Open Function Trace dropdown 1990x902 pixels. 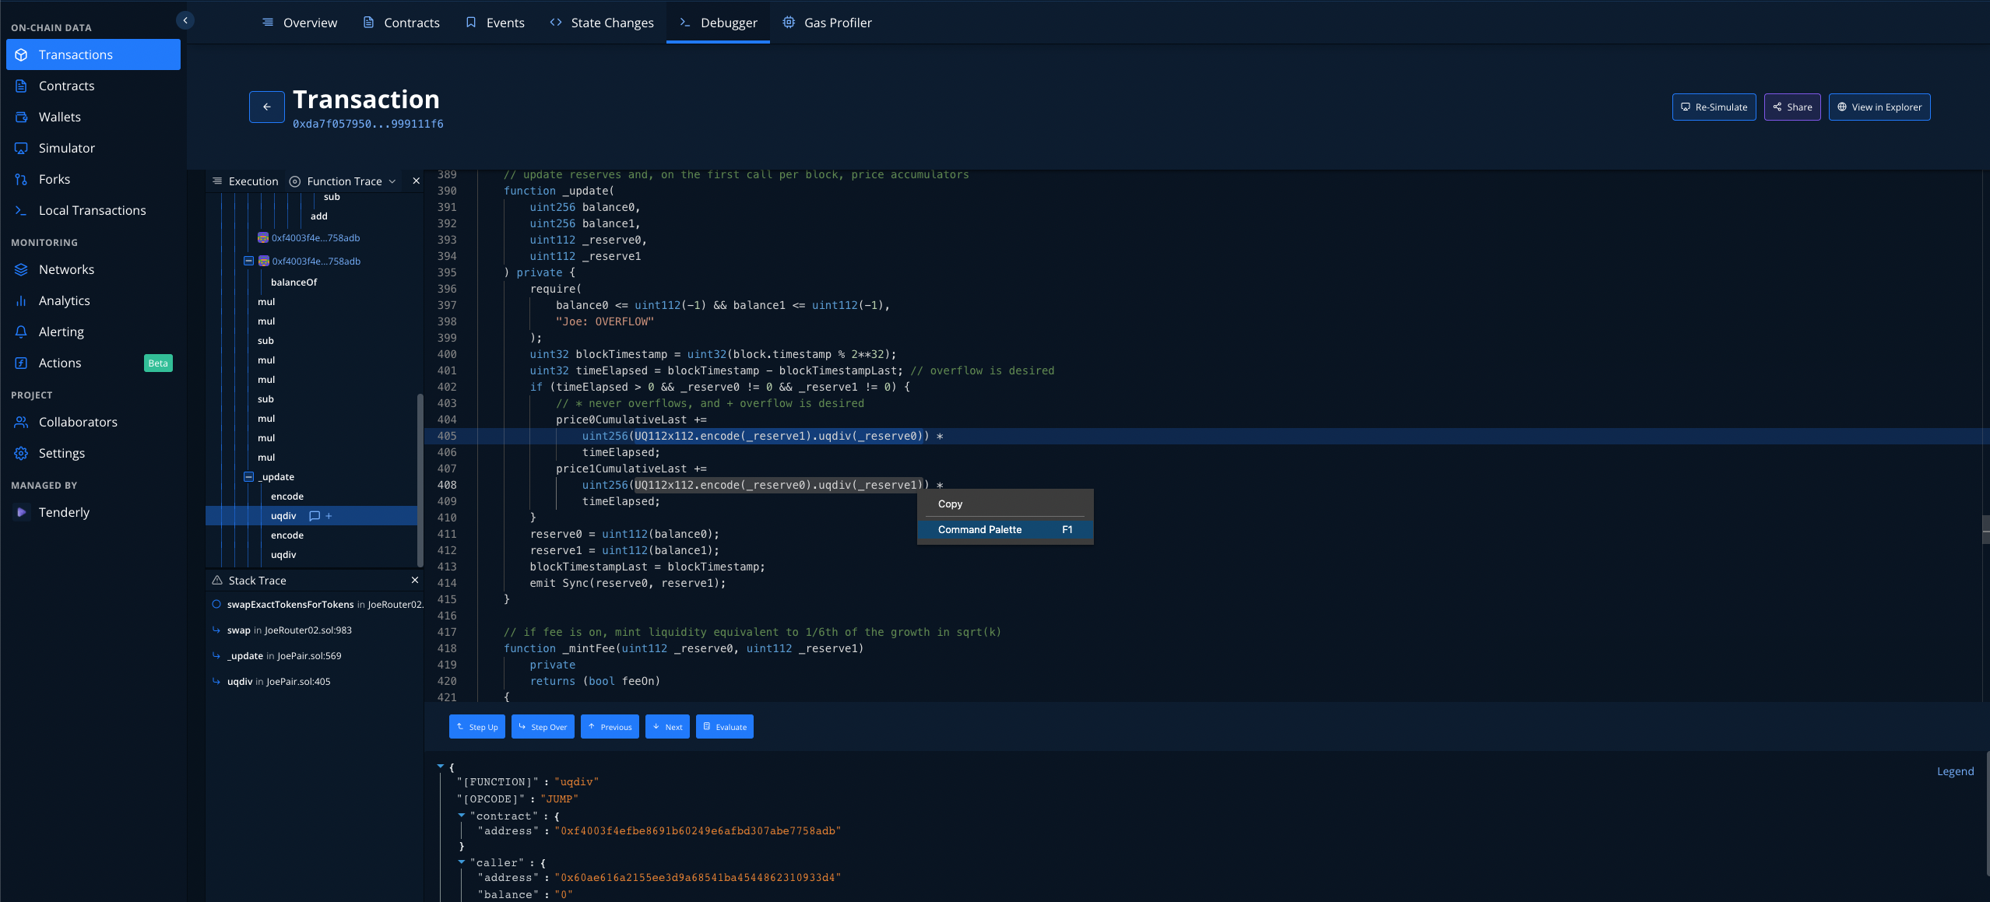(344, 181)
